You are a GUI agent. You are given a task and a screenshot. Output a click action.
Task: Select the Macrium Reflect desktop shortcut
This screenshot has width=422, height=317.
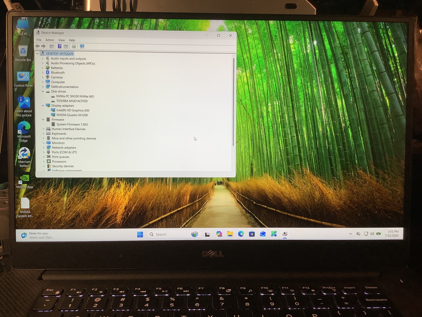pyautogui.click(x=24, y=157)
